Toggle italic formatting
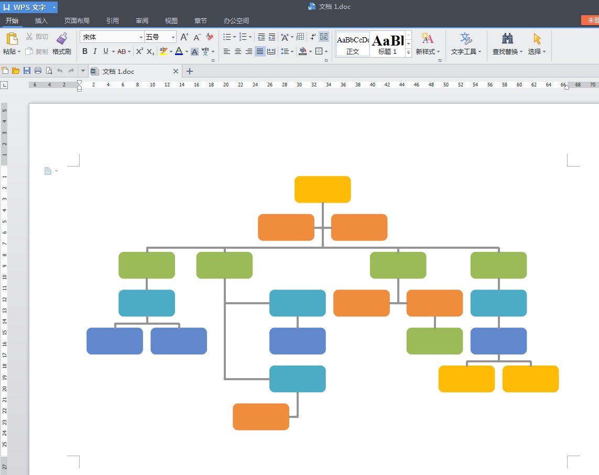 tap(95, 51)
